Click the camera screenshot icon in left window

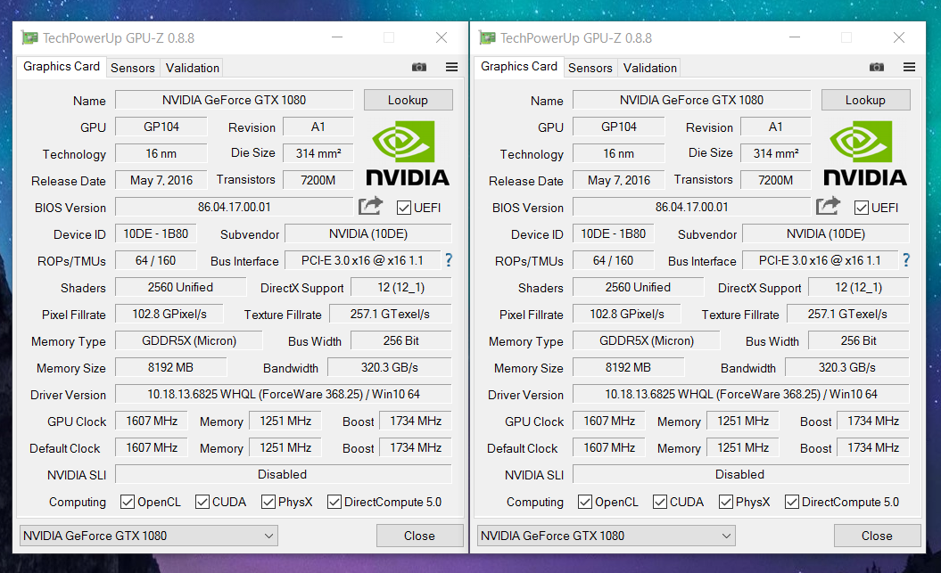point(419,67)
